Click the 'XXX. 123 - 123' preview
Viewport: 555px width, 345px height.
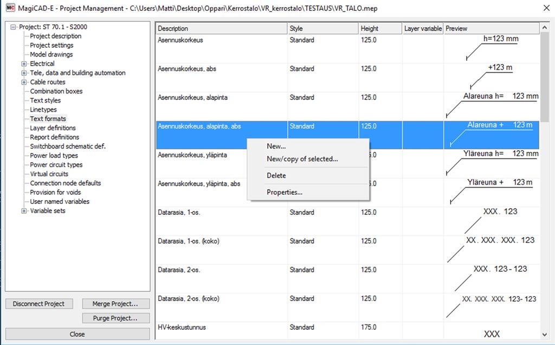(x=491, y=278)
